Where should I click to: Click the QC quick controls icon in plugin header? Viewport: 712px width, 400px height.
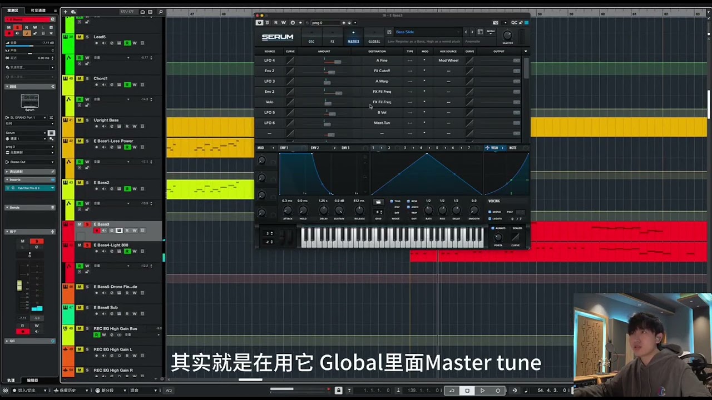pos(514,23)
